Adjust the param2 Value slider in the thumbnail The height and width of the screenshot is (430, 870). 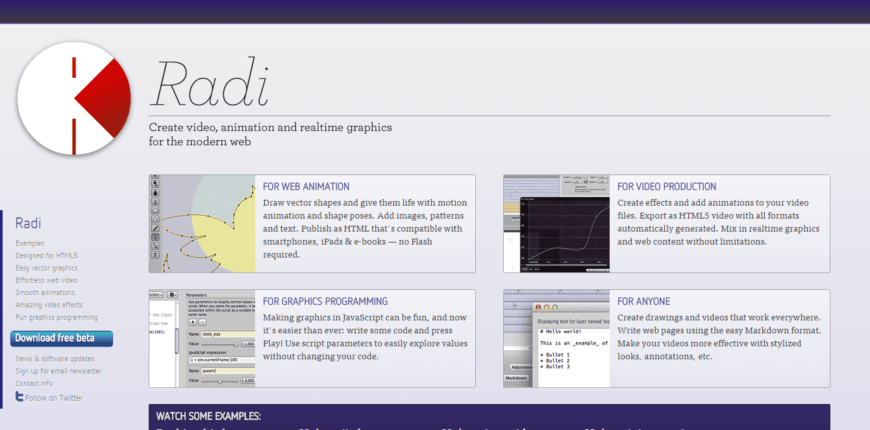(x=220, y=381)
